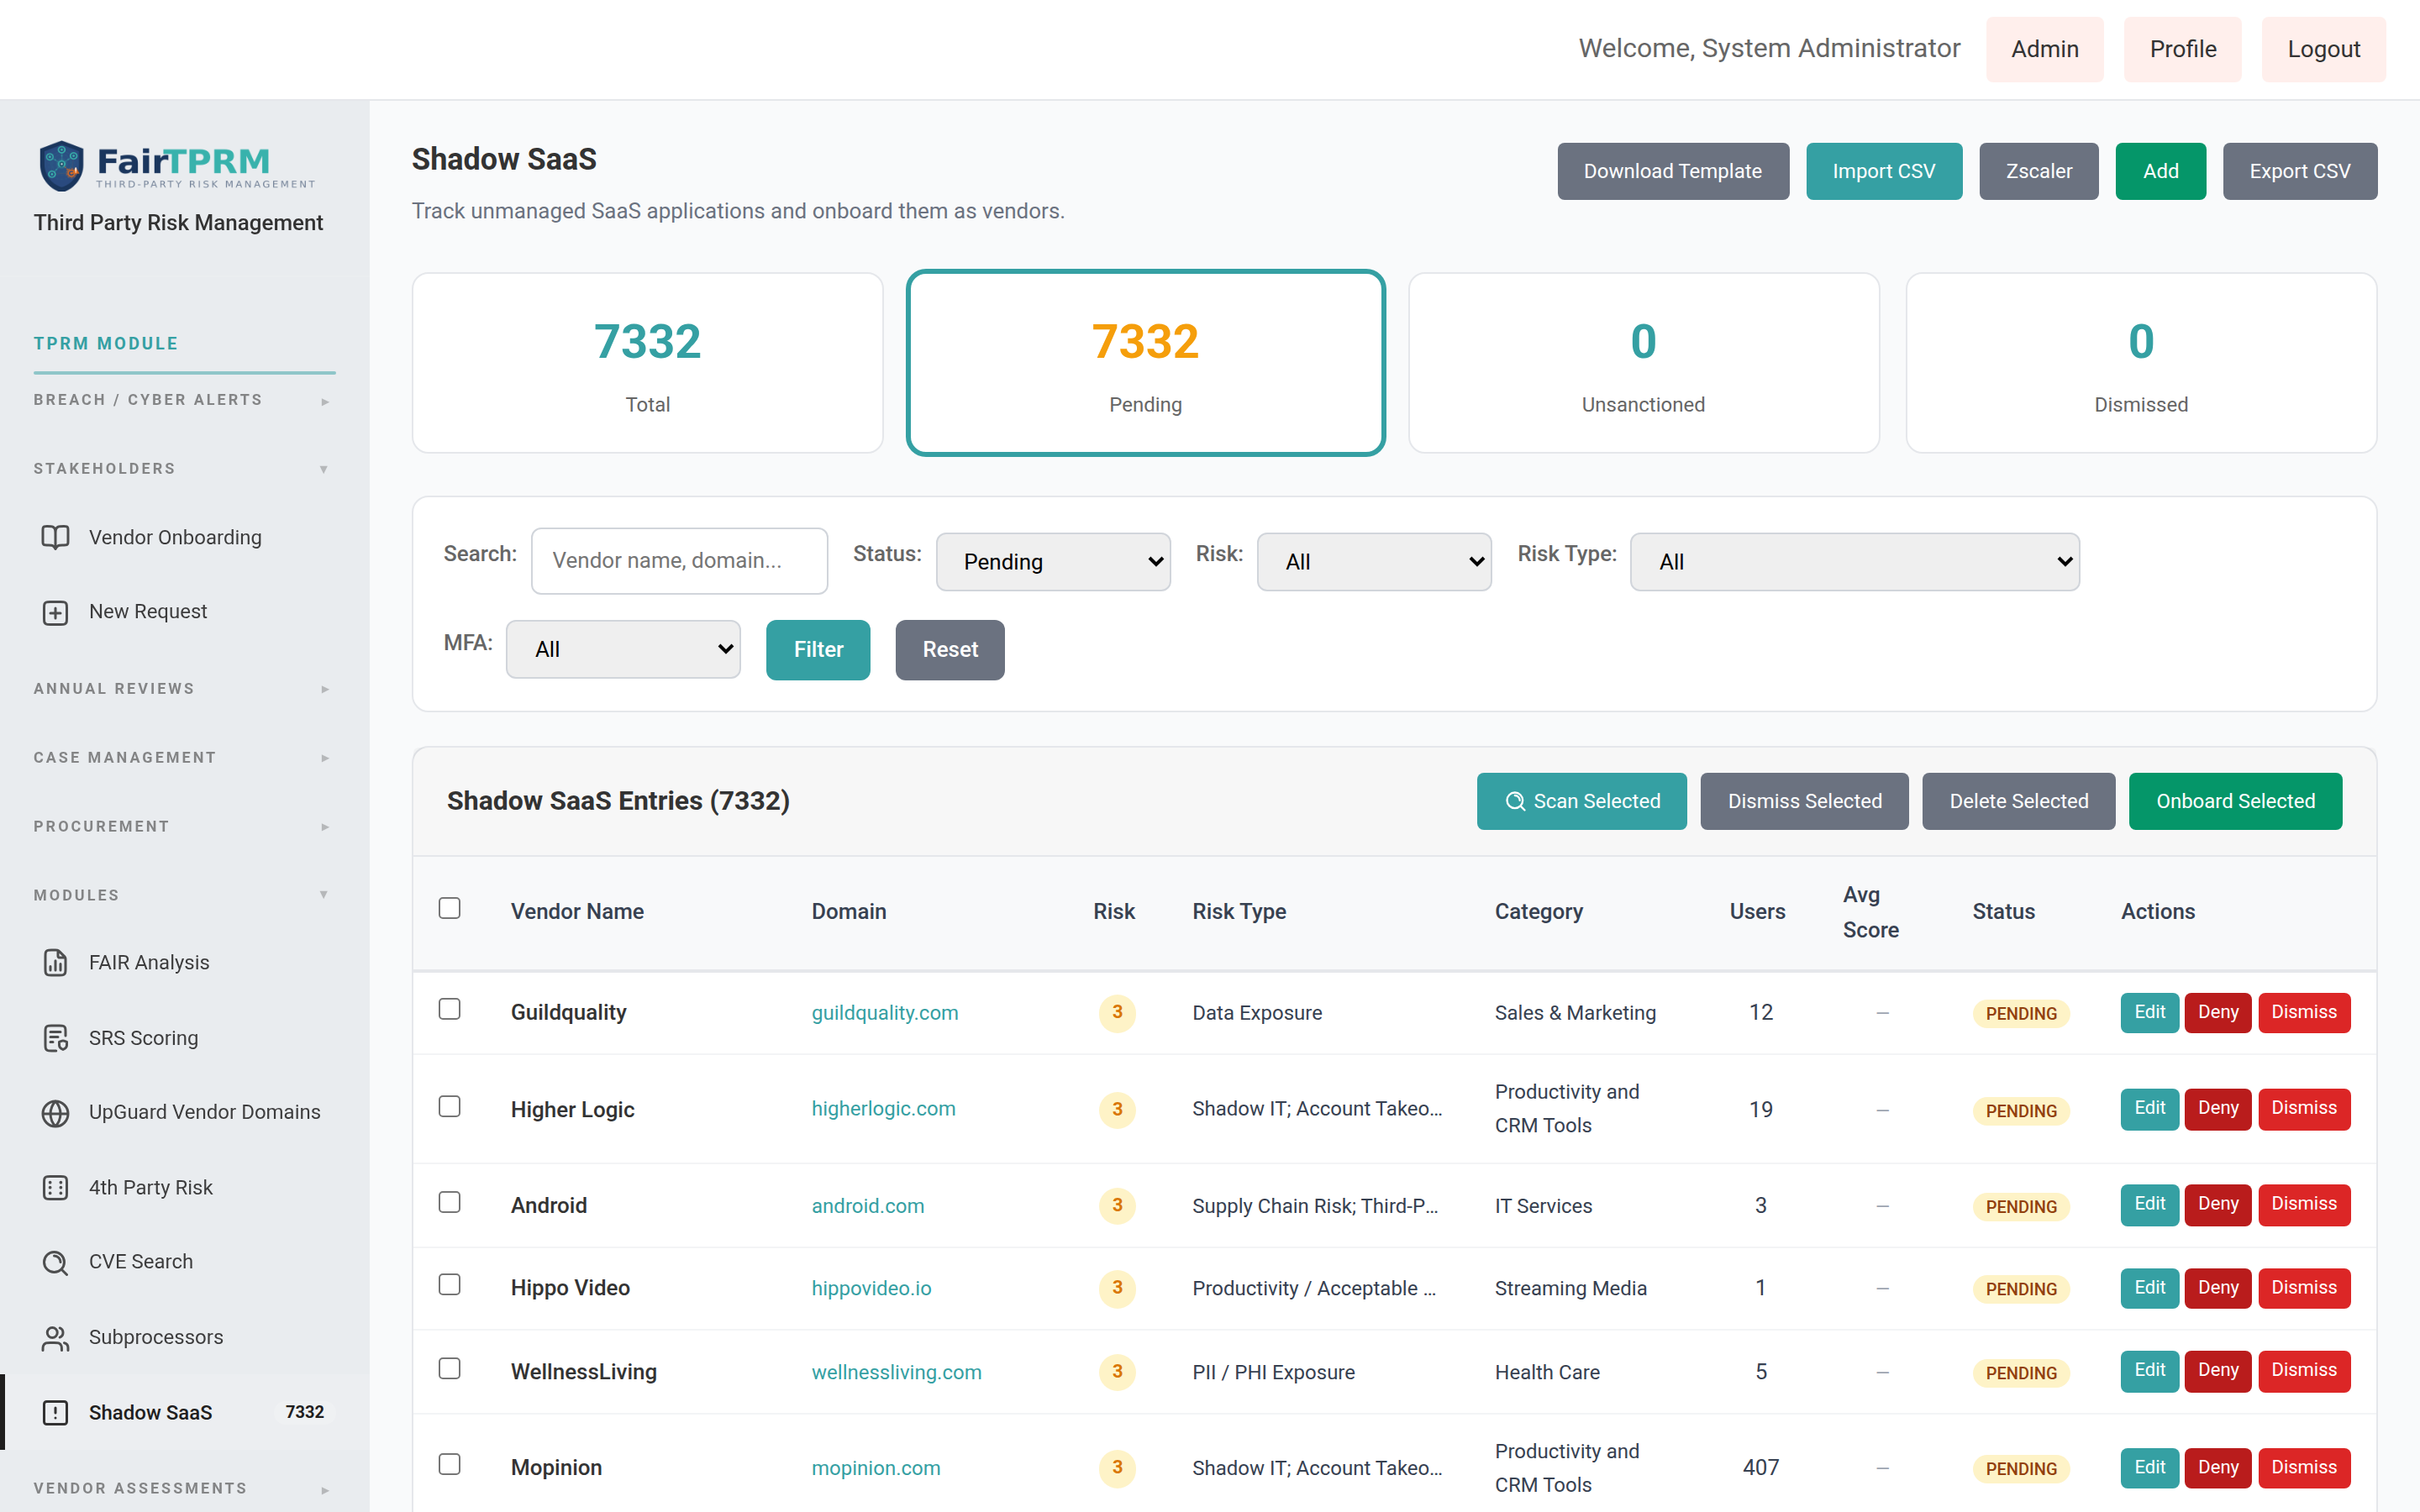Viewport: 2420px width, 1512px height.
Task: Click the Import CSV button
Action: tap(1883, 171)
